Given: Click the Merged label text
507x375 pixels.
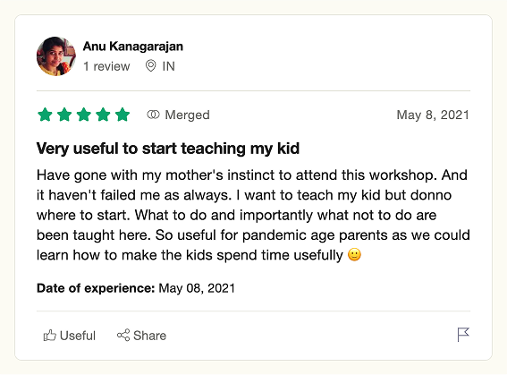Looking at the screenshot, I should tap(187, 115).
